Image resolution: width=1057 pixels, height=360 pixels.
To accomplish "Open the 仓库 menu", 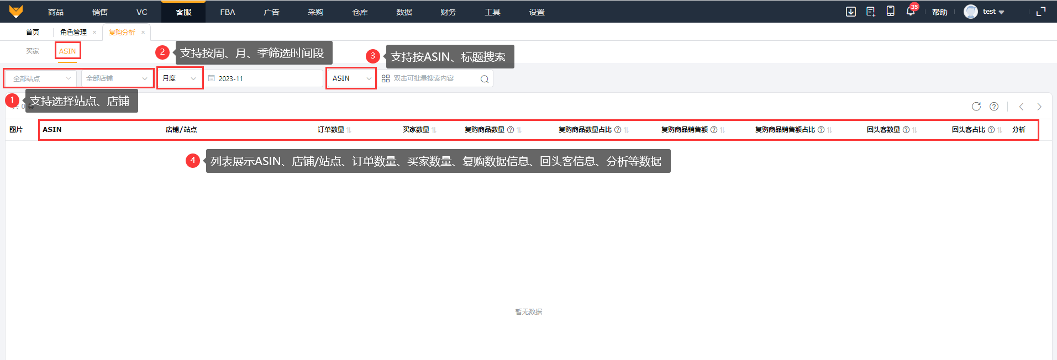I will [x=360, y=12].
